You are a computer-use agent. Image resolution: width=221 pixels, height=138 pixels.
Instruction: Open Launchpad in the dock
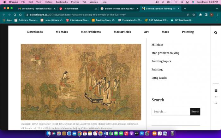click(x=59, y=133)
